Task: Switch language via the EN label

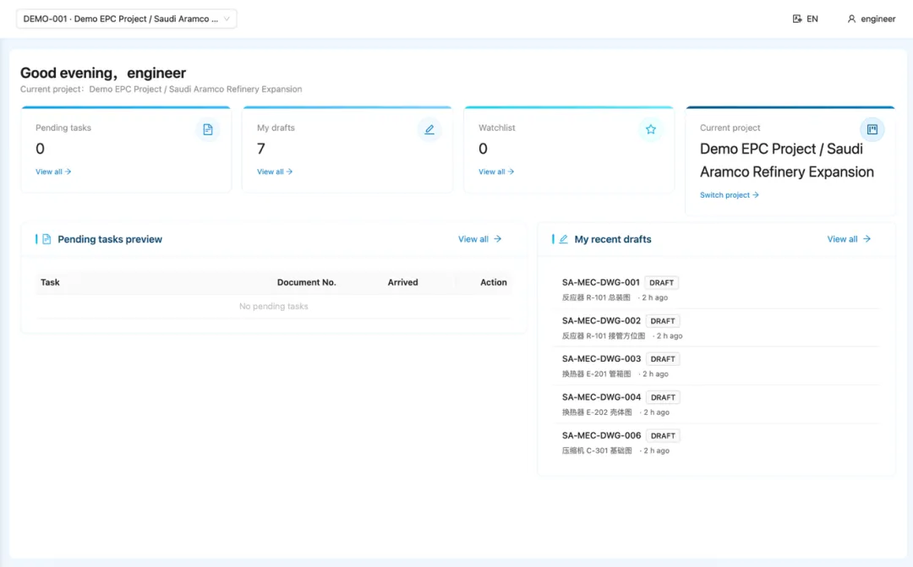Action: click(812, 19)
